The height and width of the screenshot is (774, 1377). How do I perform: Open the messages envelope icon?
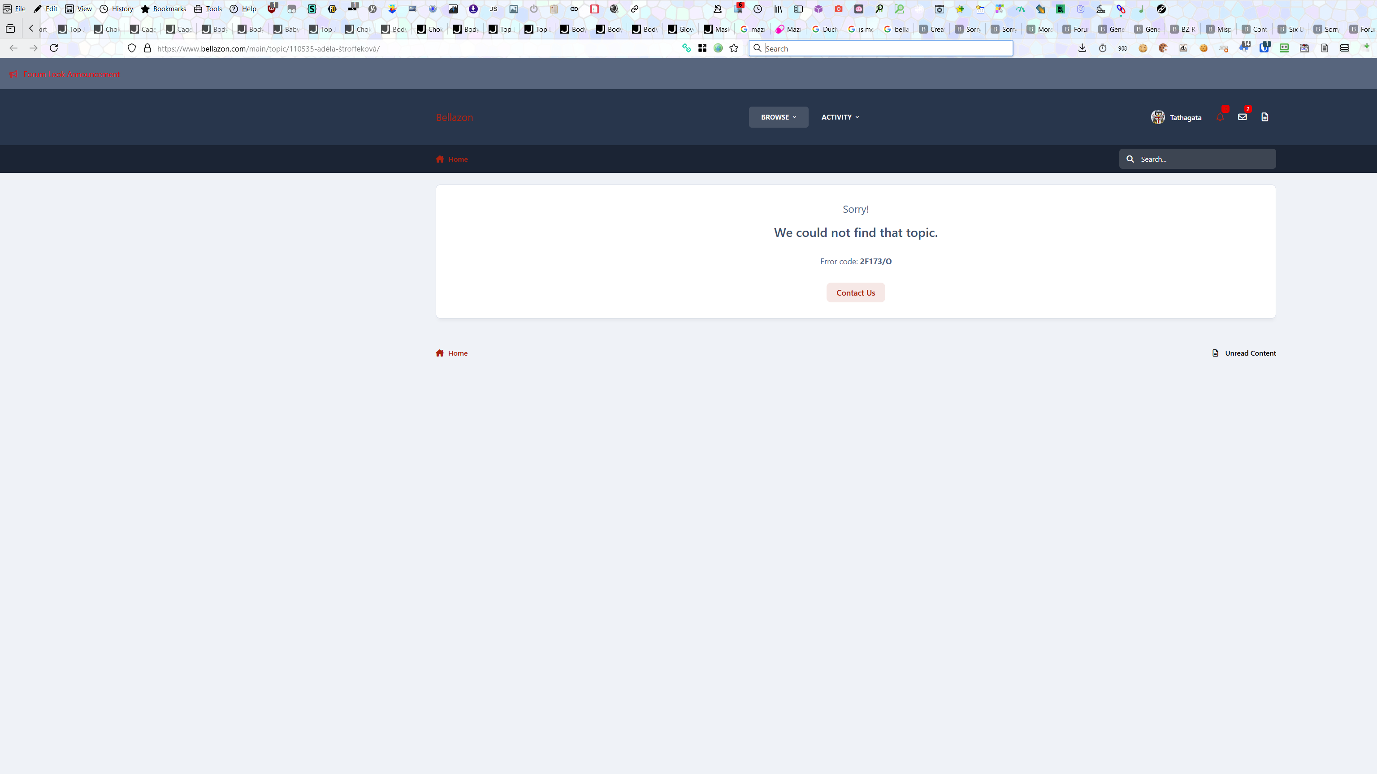(1242, 117)
